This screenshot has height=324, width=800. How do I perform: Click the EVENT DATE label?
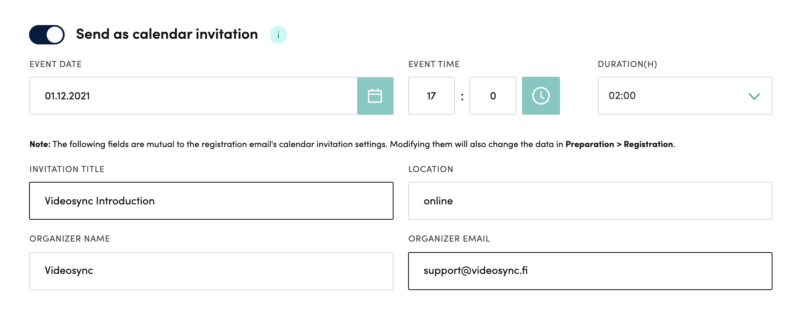click(56, 64)
